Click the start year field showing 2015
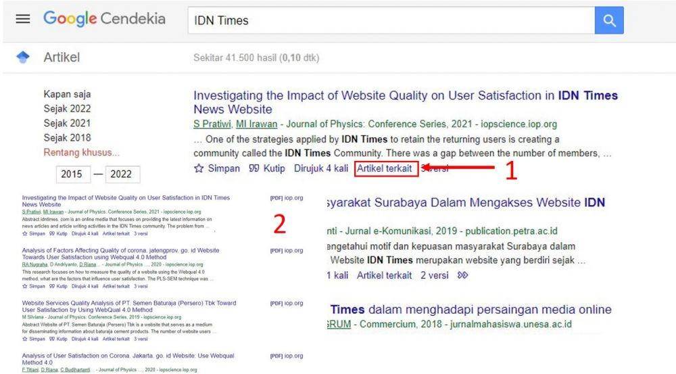Viewport: 676px width, 374px height. (x=73, y=174)
